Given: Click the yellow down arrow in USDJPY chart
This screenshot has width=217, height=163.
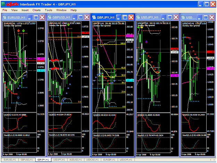Looking at the screenshot, I should pyautogui.click(x=142, y=27).
